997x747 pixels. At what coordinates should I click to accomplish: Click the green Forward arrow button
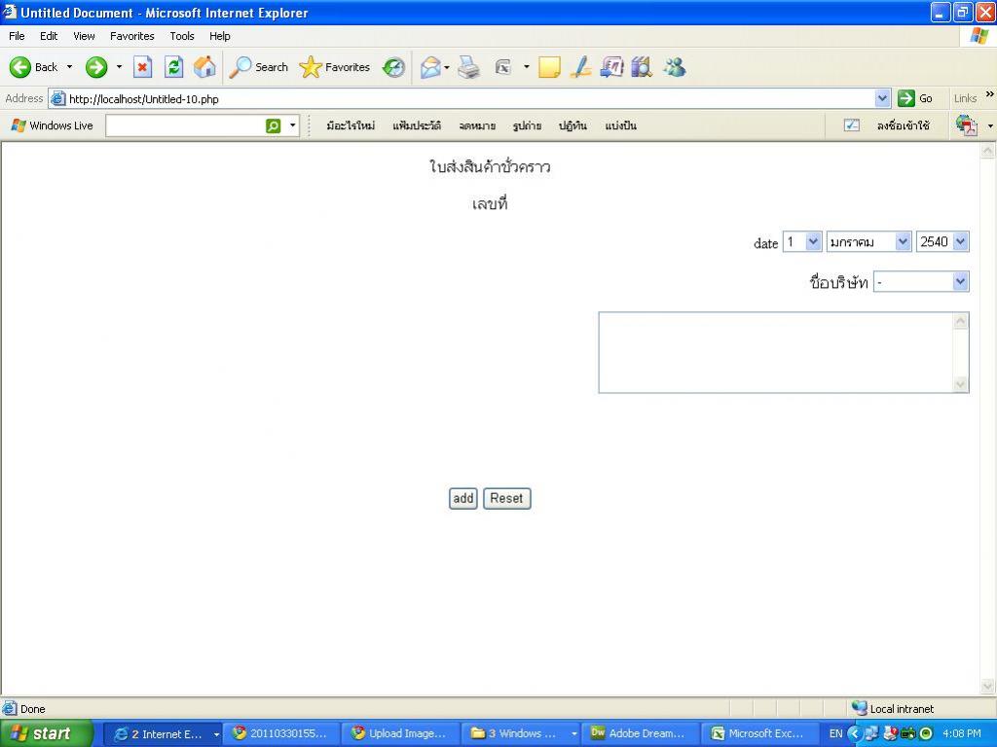(x=96, y=67)
